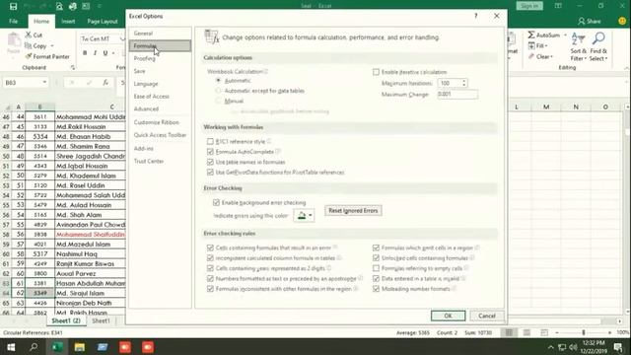Open the notification center icon
Viewport: 631px width, 355px height.
pos(618,347)
